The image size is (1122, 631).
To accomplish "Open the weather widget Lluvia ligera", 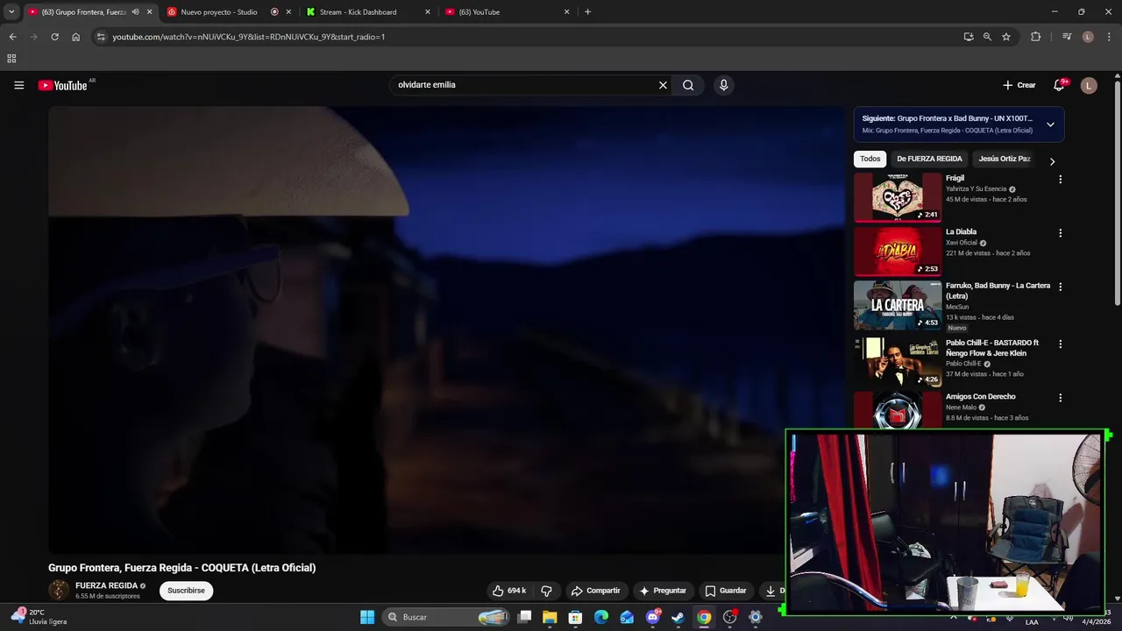I will [39, 617].
